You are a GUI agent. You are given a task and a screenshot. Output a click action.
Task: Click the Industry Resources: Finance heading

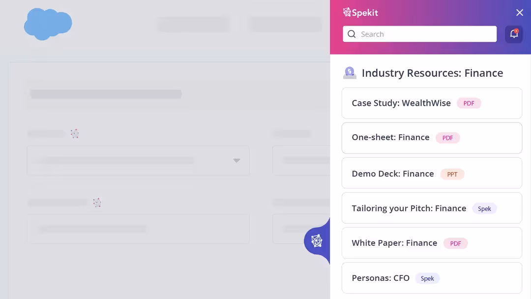[432, 73]
